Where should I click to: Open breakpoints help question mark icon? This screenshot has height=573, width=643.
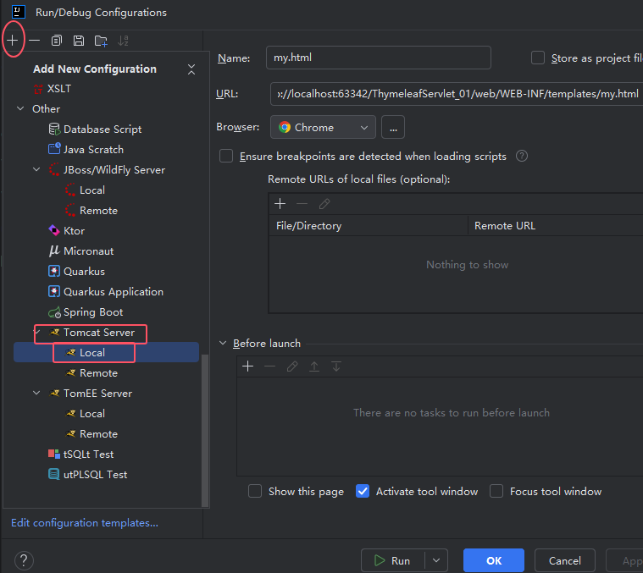click(522, 156)
